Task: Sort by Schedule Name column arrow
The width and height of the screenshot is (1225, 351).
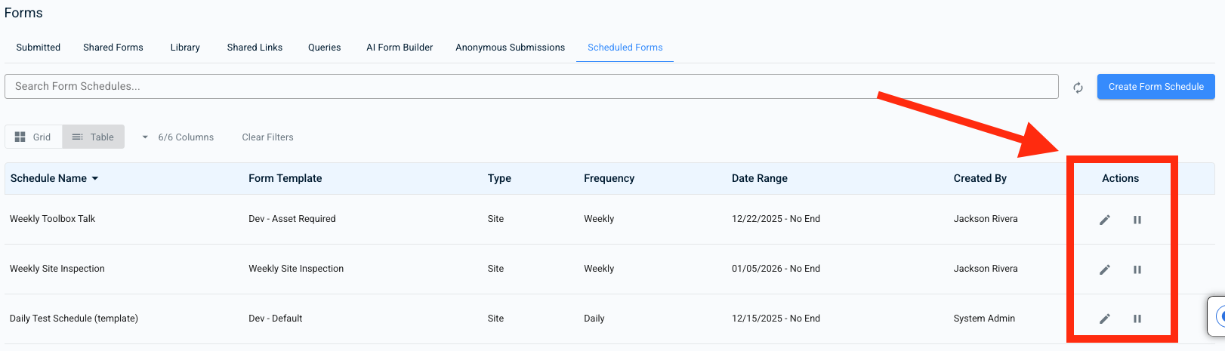Action: click(95, 179)
